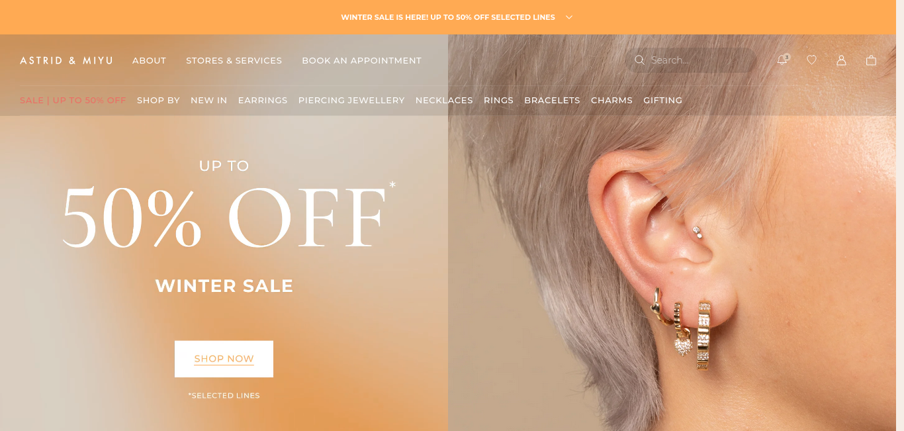The image size is (904, 431).
Task: Click the Shop Now button
Action: pos(224,359)
